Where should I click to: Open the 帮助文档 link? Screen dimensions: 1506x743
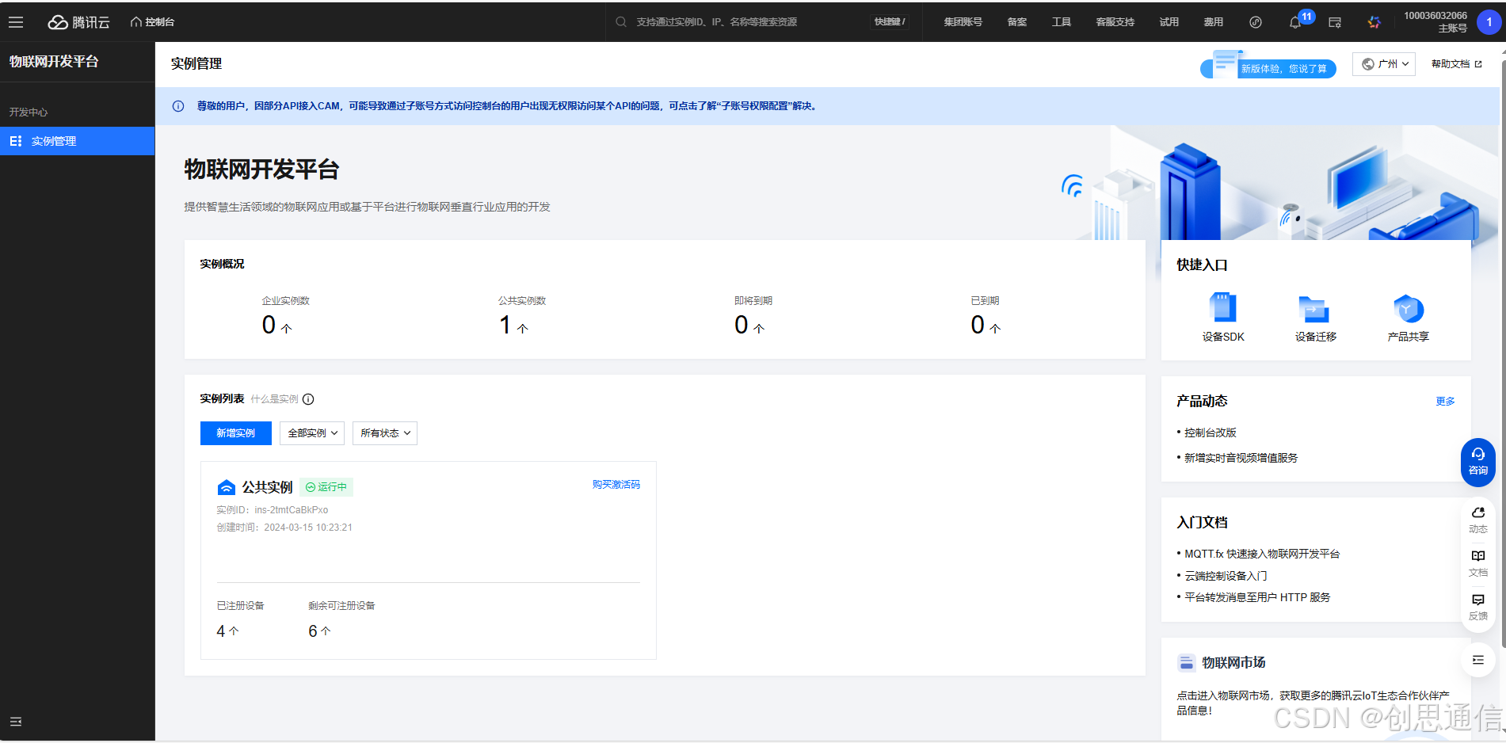coord(1456,64)
